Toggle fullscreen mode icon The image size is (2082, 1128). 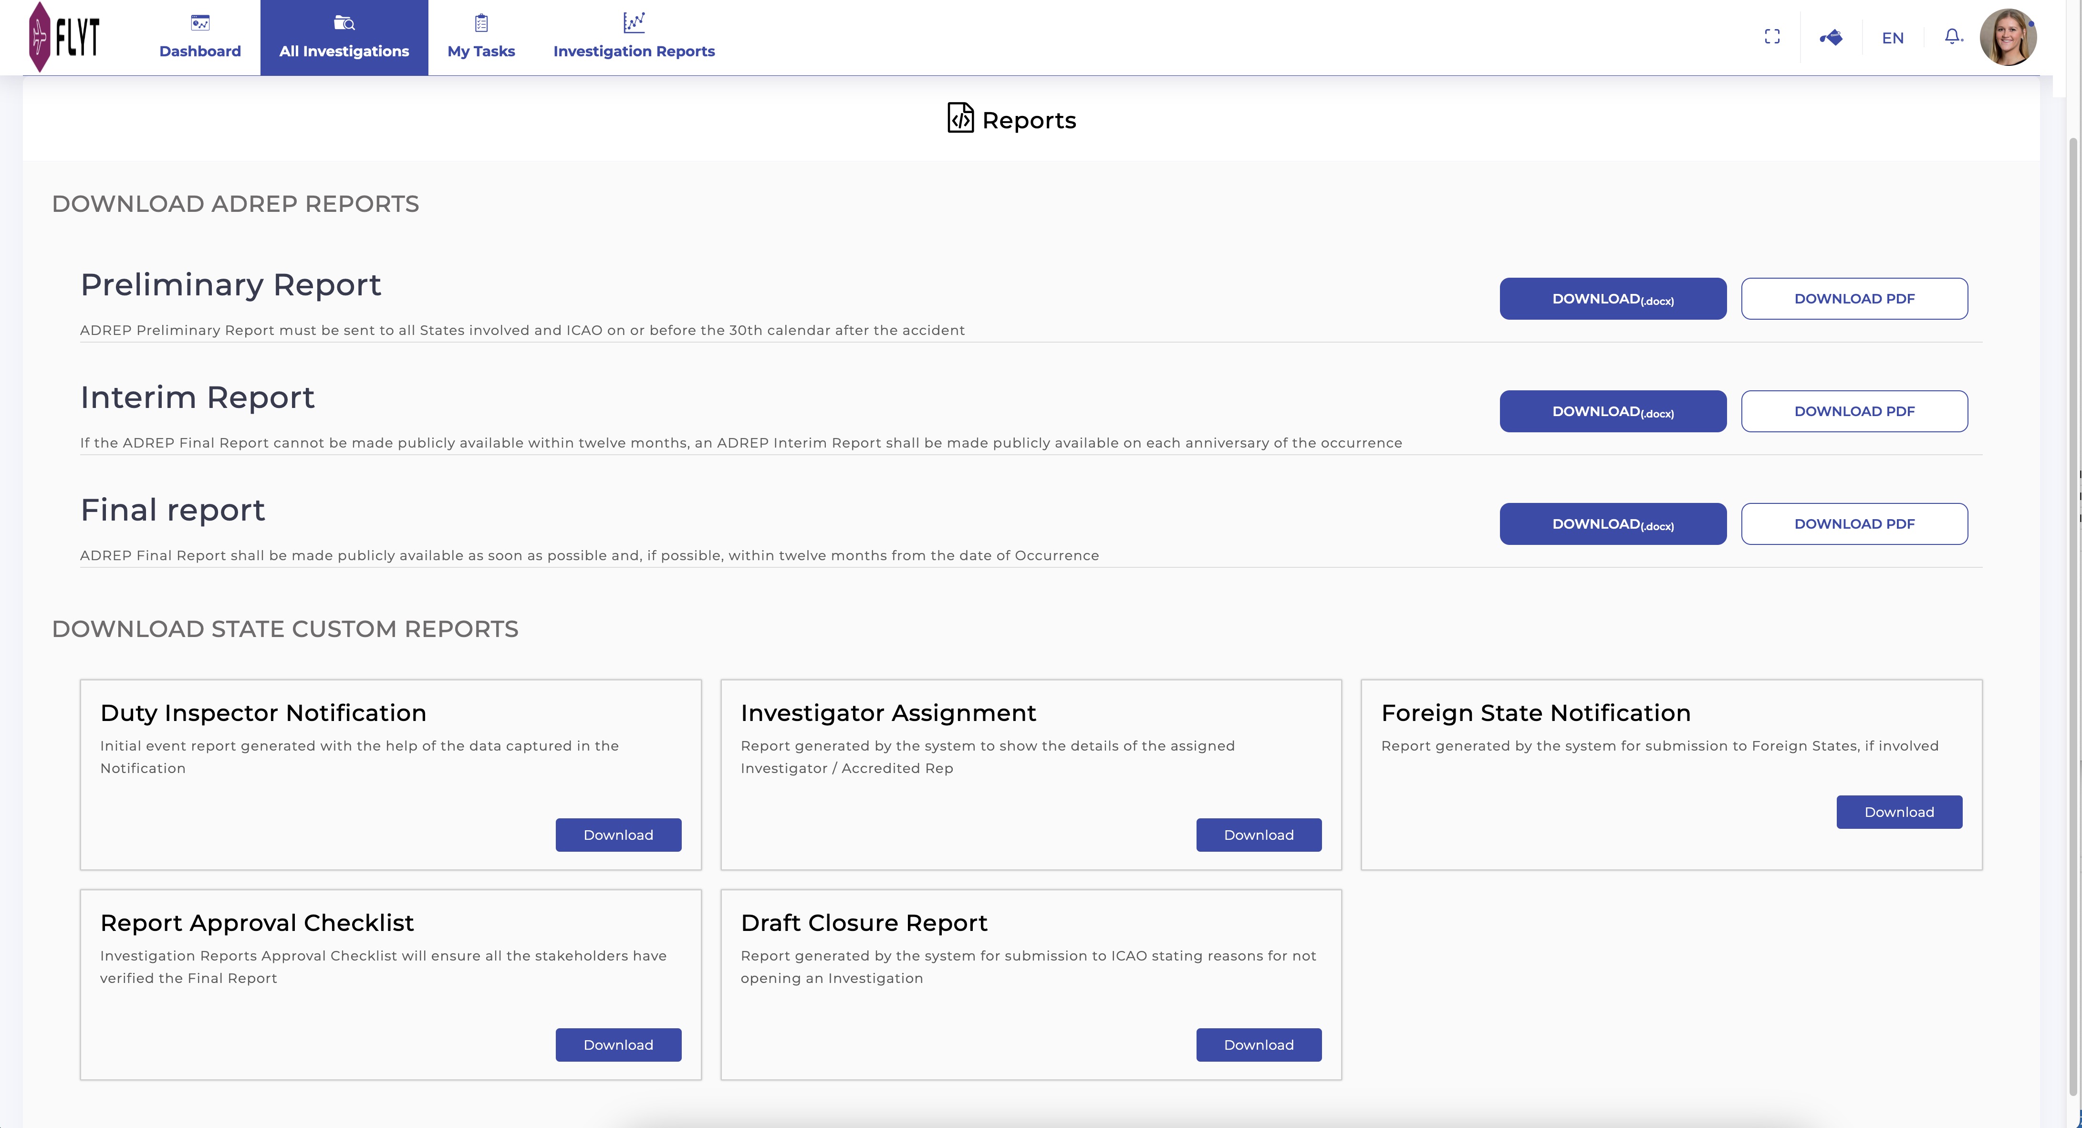click(1771, 37)
